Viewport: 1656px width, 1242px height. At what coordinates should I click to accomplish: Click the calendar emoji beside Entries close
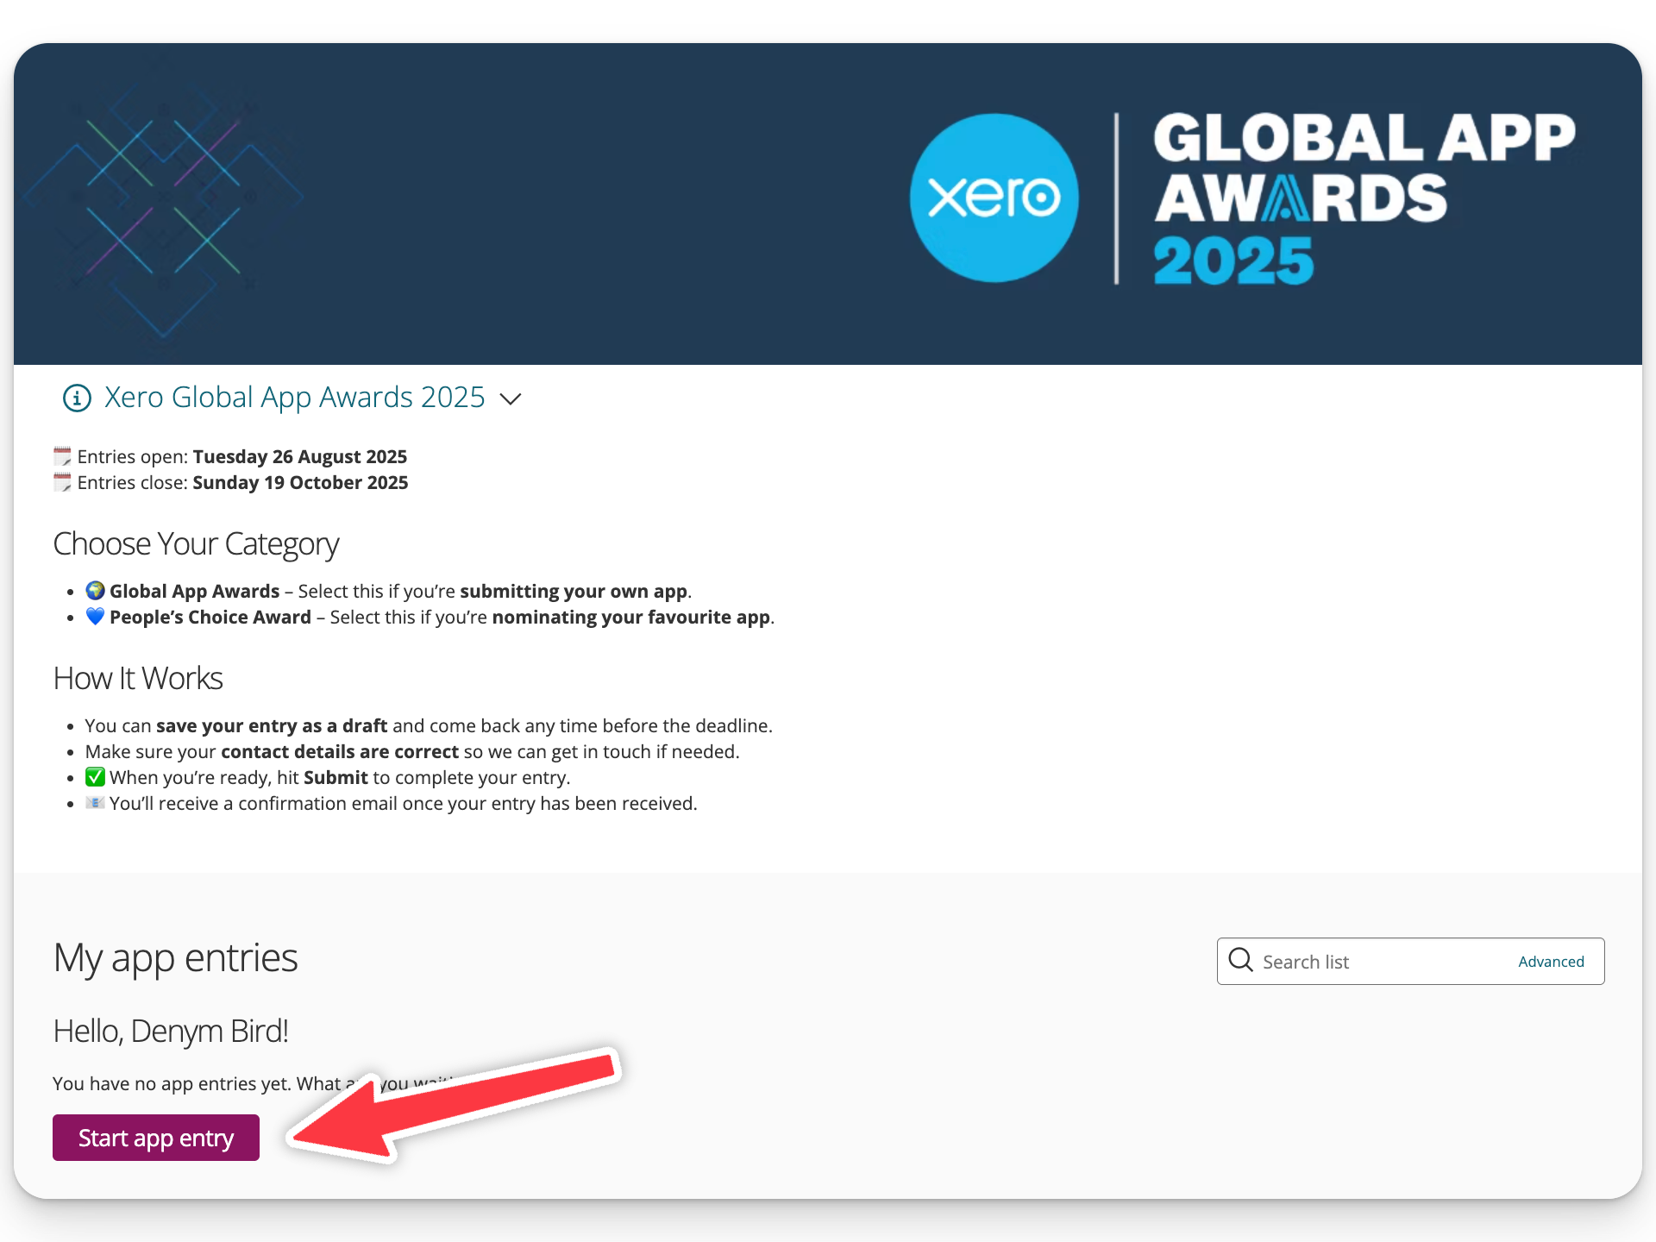tap(62, 482)
